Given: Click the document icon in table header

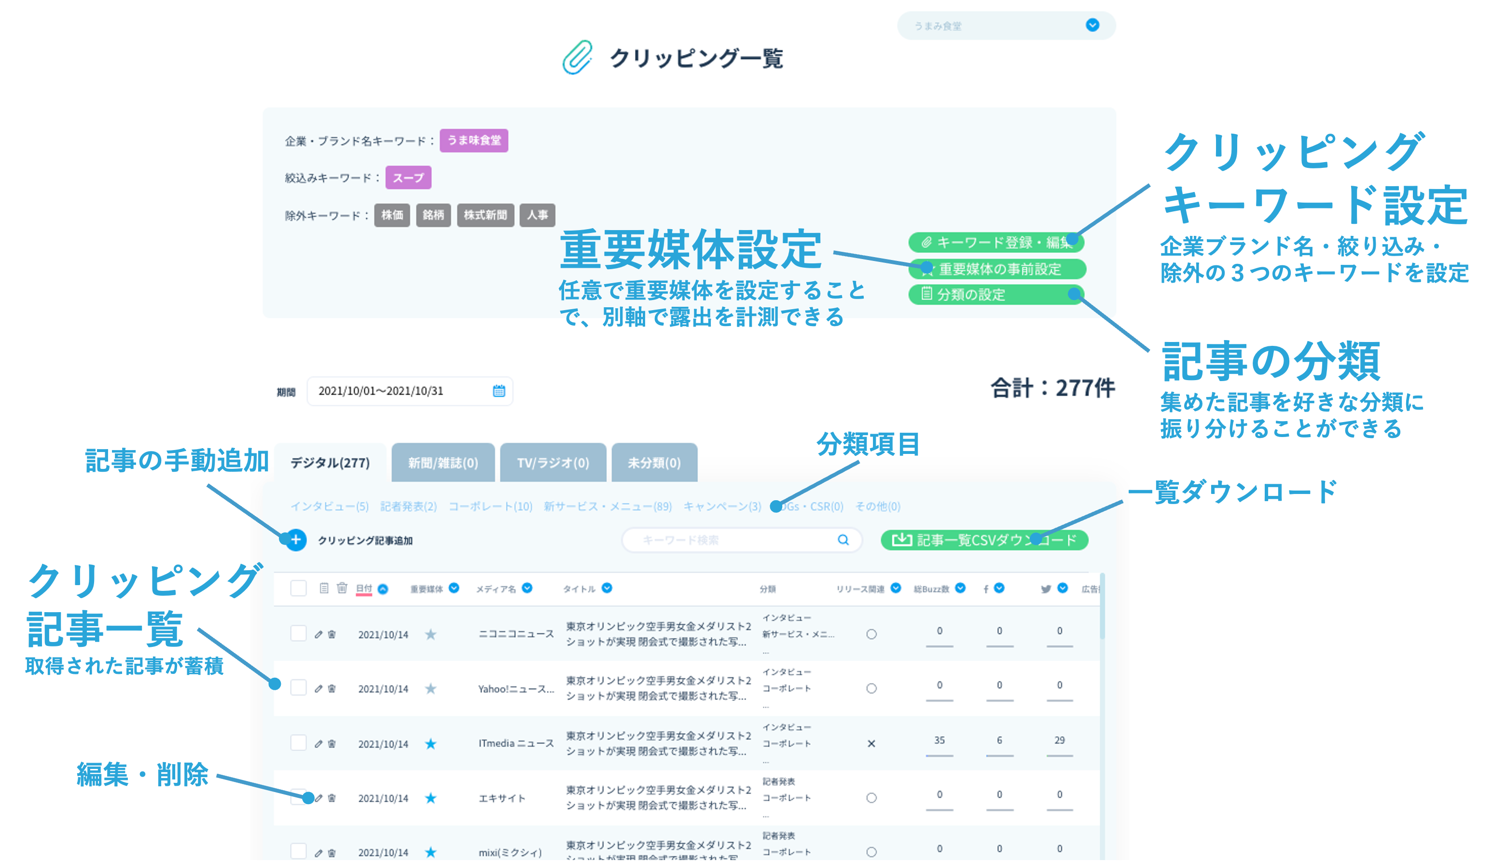Looking at the screenshot, I should coord(324,588).
